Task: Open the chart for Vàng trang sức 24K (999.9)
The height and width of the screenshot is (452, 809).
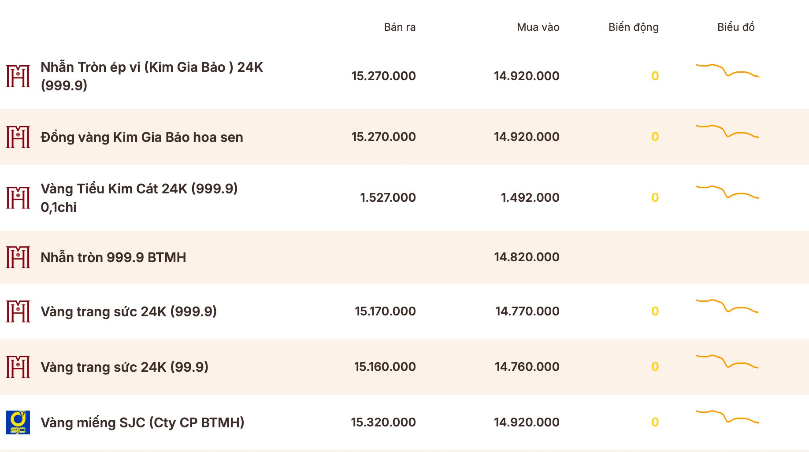Action: coord(727,306)
